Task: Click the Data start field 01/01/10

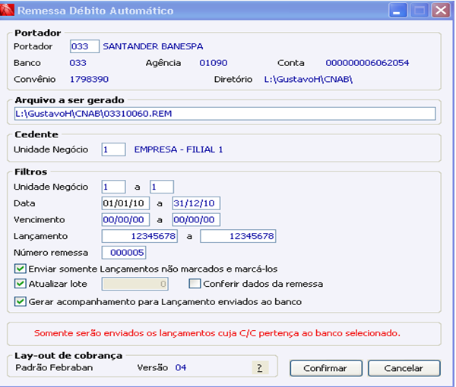Action: click(125, 203)
